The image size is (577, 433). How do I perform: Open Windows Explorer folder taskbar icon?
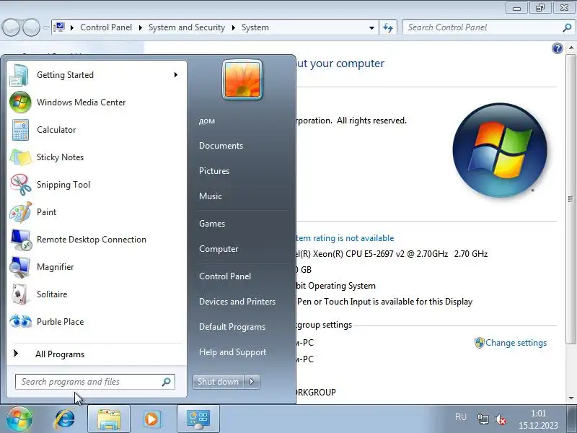(109, 419)
